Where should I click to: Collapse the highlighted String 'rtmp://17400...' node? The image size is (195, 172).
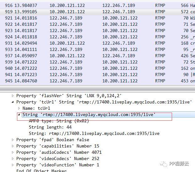[x=19, y=114]
